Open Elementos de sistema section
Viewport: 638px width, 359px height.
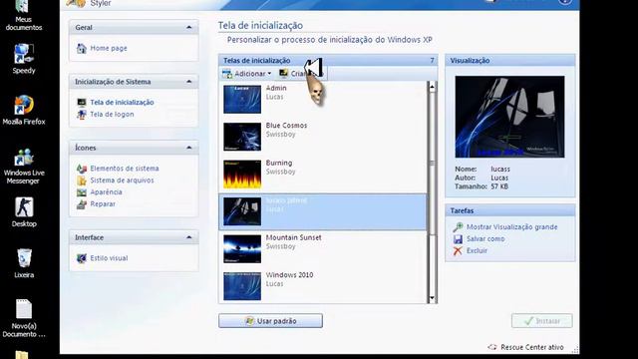[x=125, y=169]
